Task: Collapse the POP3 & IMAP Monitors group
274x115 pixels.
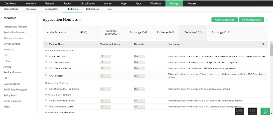Action: (46, 95)
